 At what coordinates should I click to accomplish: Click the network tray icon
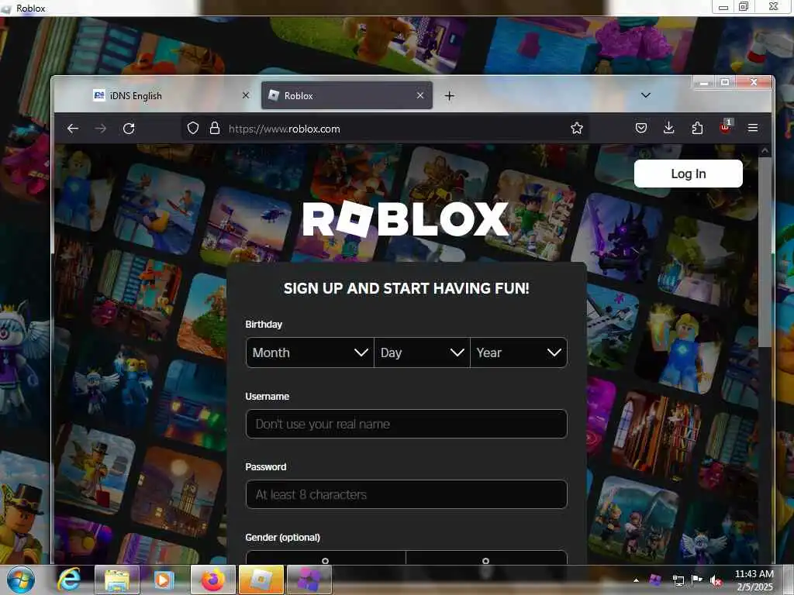coord(678,580)
